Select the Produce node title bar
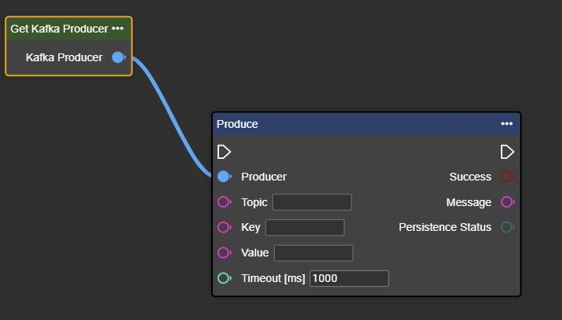The width and height of the screenshot is (562, 320). click(348, 124)
